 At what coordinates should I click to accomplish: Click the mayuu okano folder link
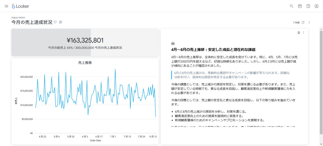(18, 17)
